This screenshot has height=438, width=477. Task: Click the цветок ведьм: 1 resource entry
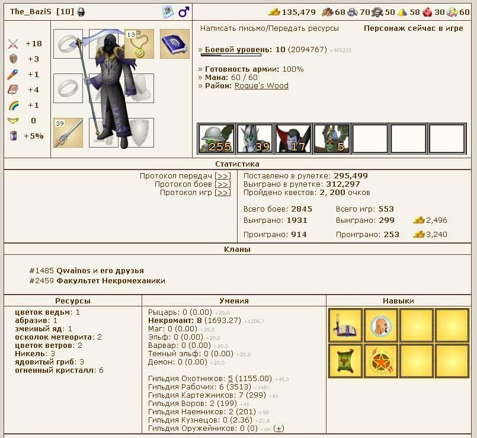(47, 312)
